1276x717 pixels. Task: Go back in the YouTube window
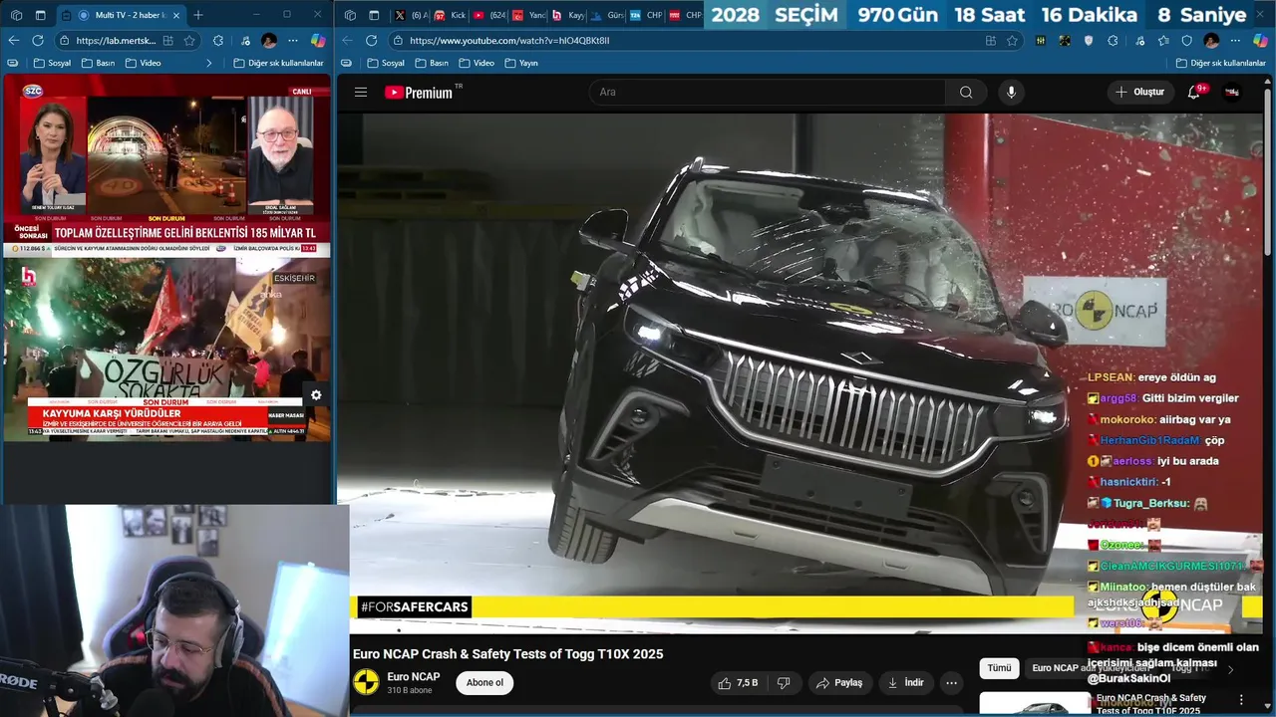(x=347, y=41)
